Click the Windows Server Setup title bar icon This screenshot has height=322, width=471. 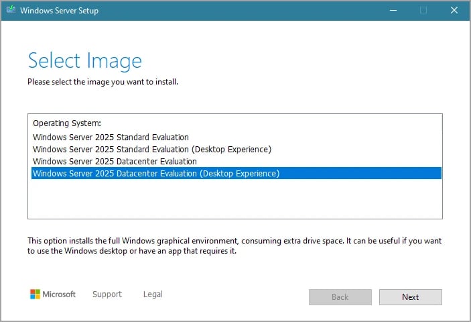(12, 10)
